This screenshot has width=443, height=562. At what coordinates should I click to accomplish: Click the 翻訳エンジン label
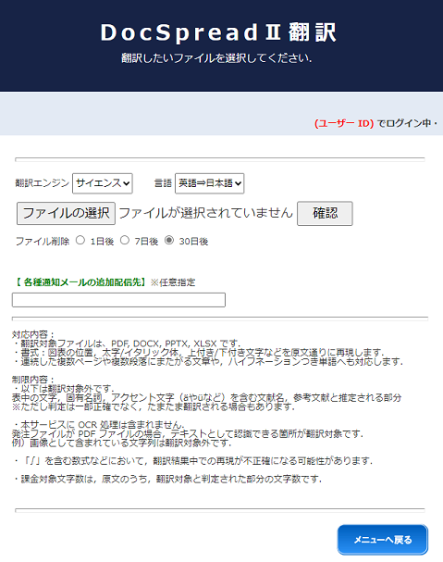click(43, 183)
